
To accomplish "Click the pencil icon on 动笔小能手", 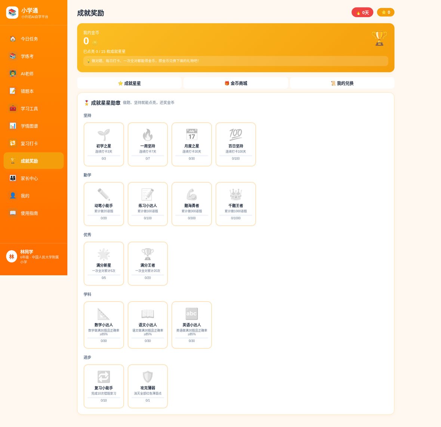I will click(x=104, y=194).
